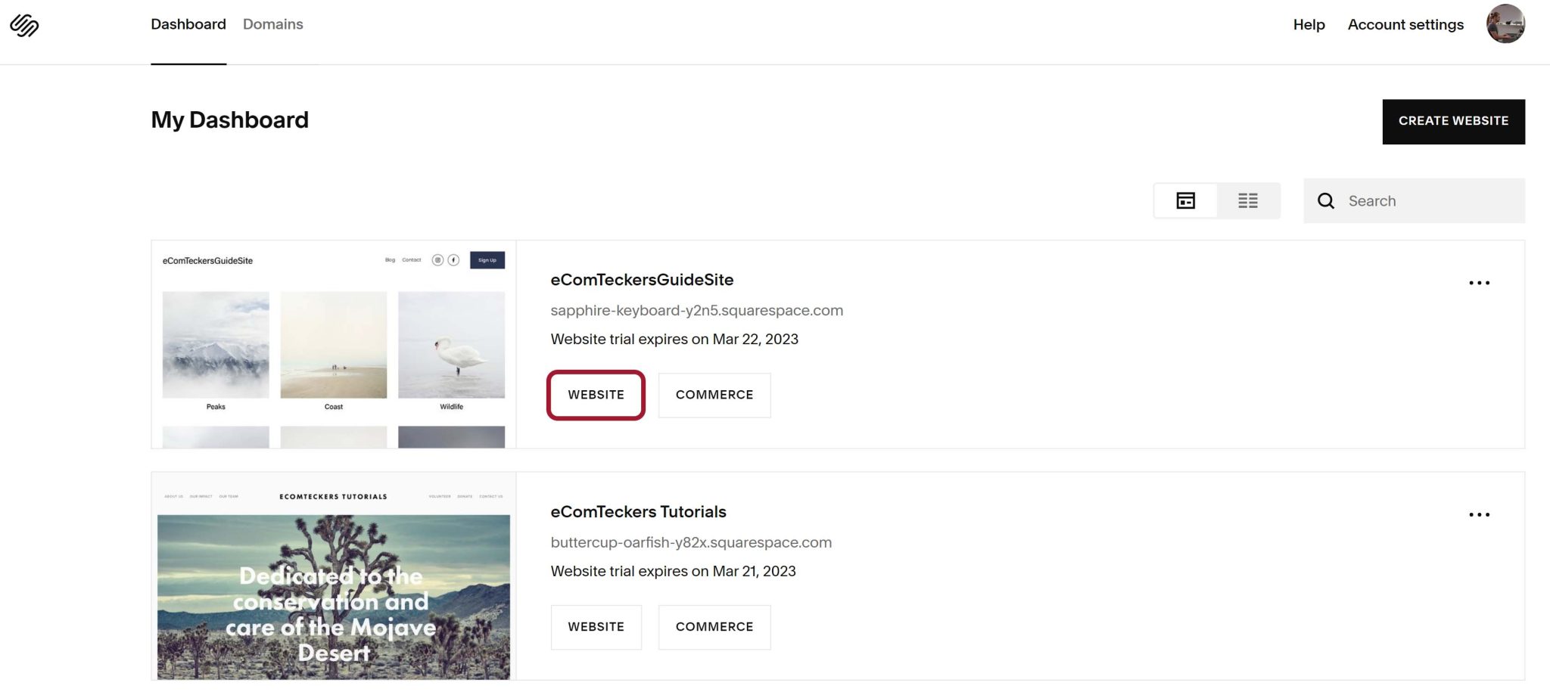Click the Create Website button
Image resolution: width=1550 pixels, height=692 pixels.
[1453, 121]
